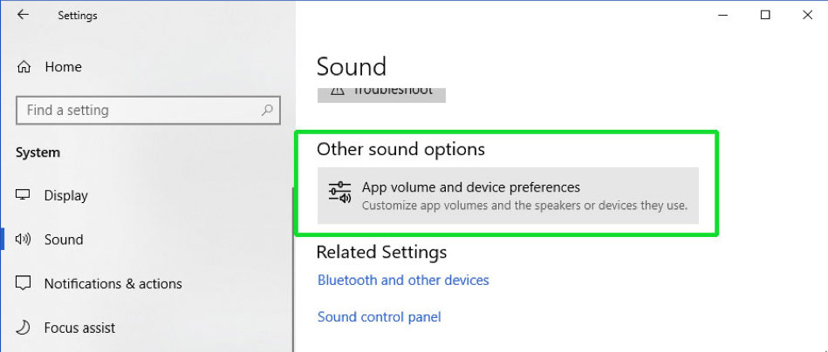Click the Notifications & actions icon
This screenshot has height=352, width=828.
coord(24,283)
